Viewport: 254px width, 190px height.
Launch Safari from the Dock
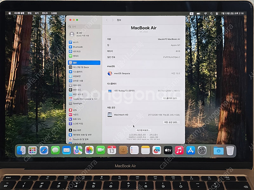[44, 150]
